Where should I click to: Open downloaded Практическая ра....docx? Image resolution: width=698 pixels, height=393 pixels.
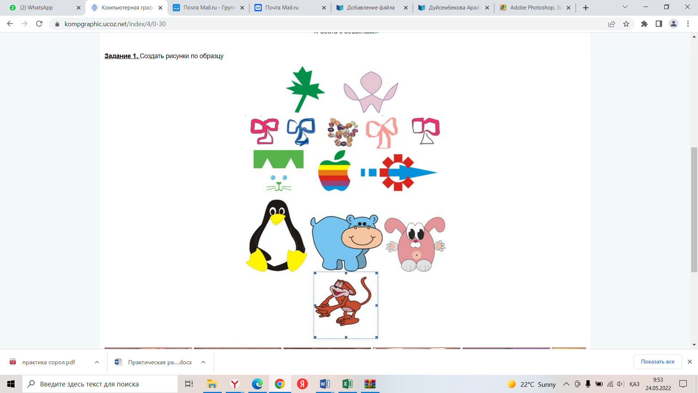tap(159, 362)
